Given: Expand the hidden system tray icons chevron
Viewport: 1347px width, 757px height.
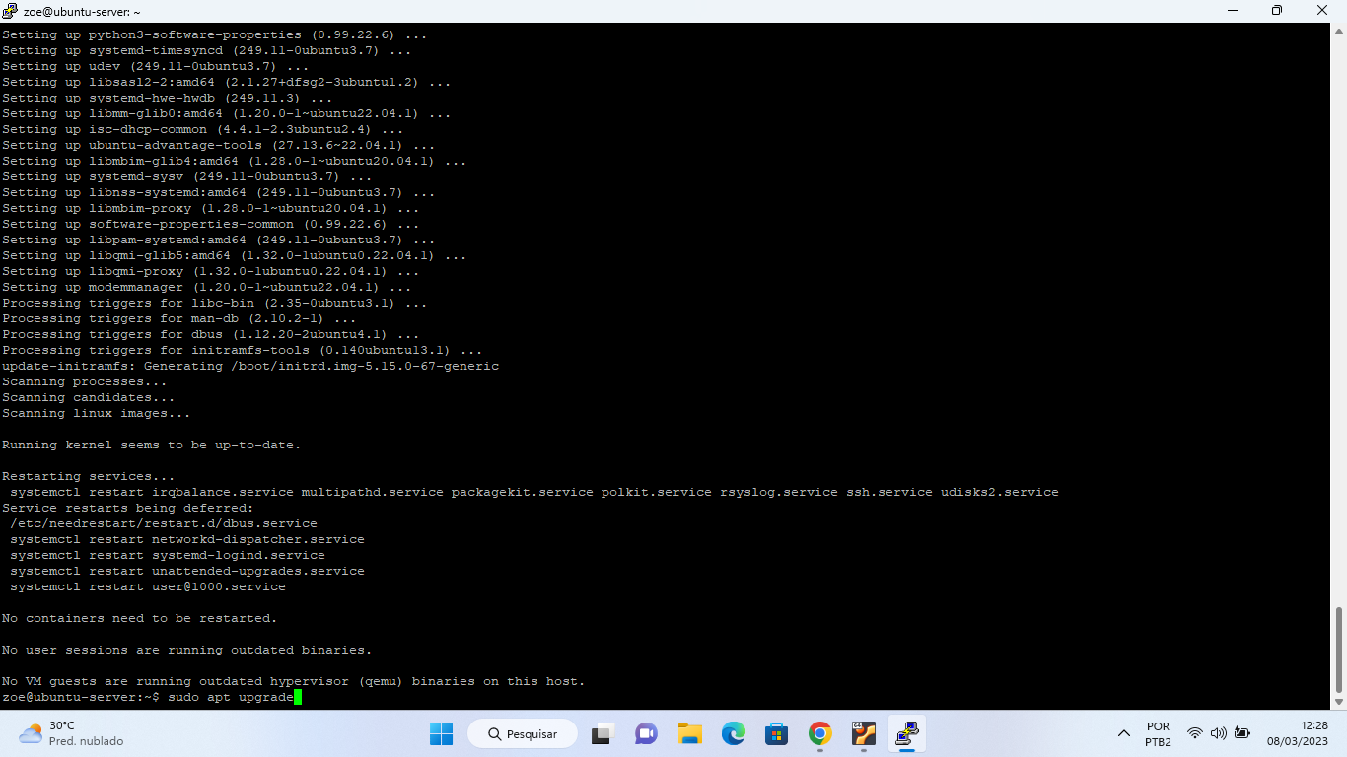Looking at the screenshot, I should (x=1123, y=734).
